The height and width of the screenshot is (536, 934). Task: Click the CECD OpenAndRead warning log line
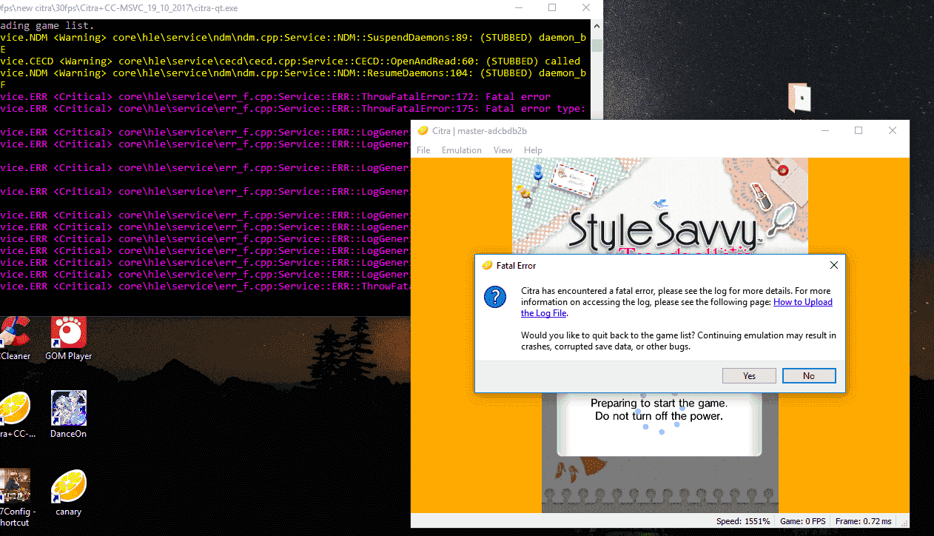pyautogui.click(x=290, y=61)
